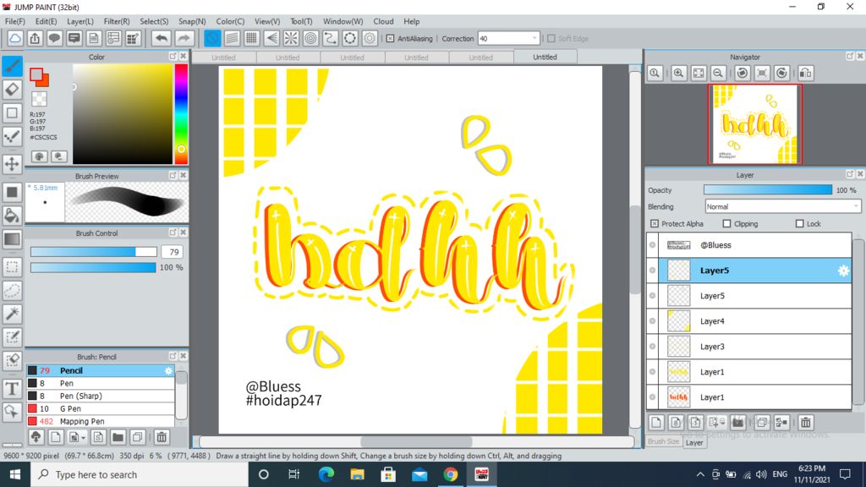Toggle the Protect Alpha checkbox
Screen dimensions: 866x487
tap(655, 223)
